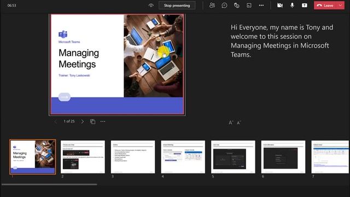
Task: Select slide 4 thumbnail
Action: point(183,157)
